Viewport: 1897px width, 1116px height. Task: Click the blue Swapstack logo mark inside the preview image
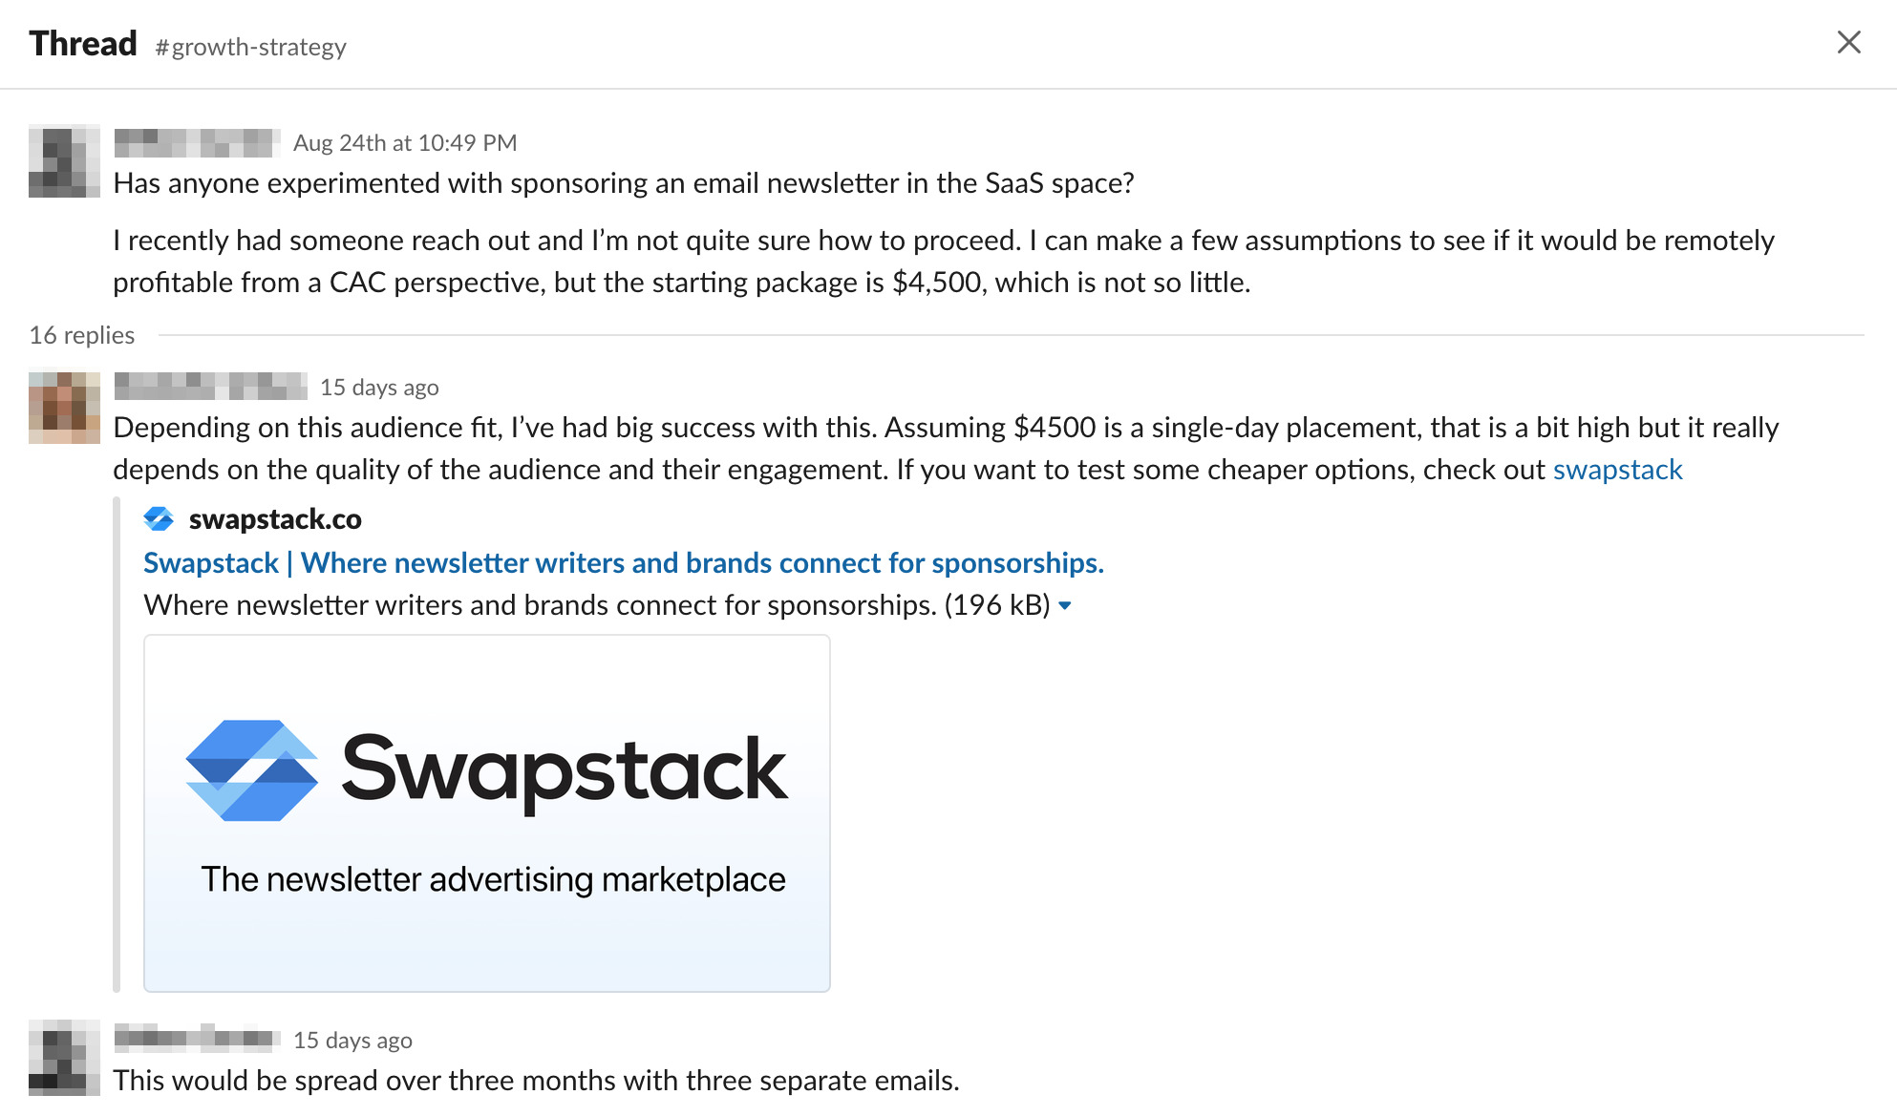(251, 770)
